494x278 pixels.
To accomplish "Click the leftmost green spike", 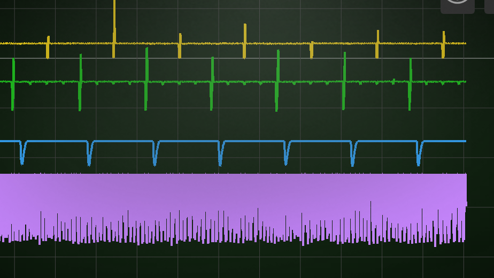I will (13, 84).
